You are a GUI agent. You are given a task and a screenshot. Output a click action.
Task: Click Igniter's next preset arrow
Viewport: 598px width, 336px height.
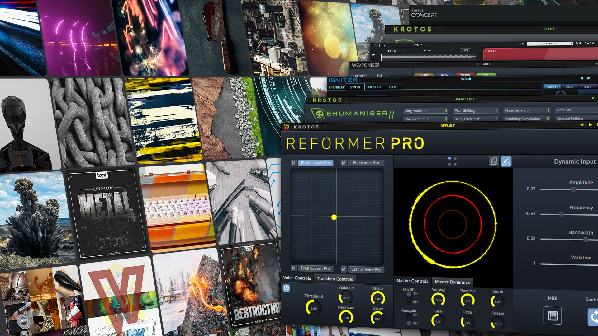point(589,78)
